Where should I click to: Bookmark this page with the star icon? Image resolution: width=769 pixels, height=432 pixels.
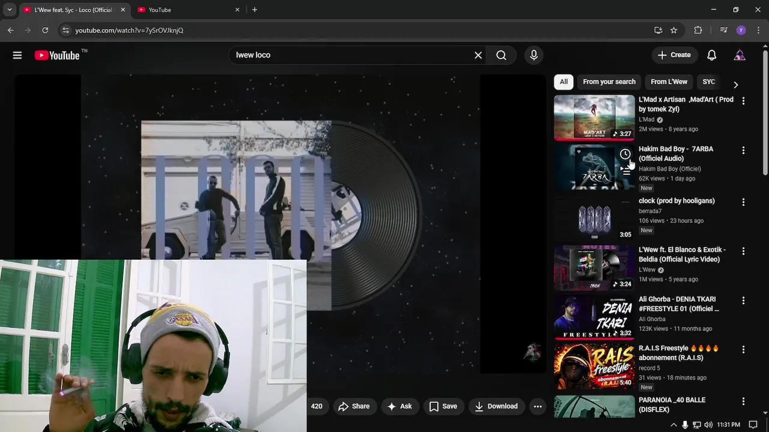pos(673,30)
